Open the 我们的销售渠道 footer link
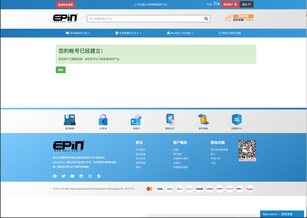Image resolution: width=307 pixels, height=218 pixels. coord(219,150)
